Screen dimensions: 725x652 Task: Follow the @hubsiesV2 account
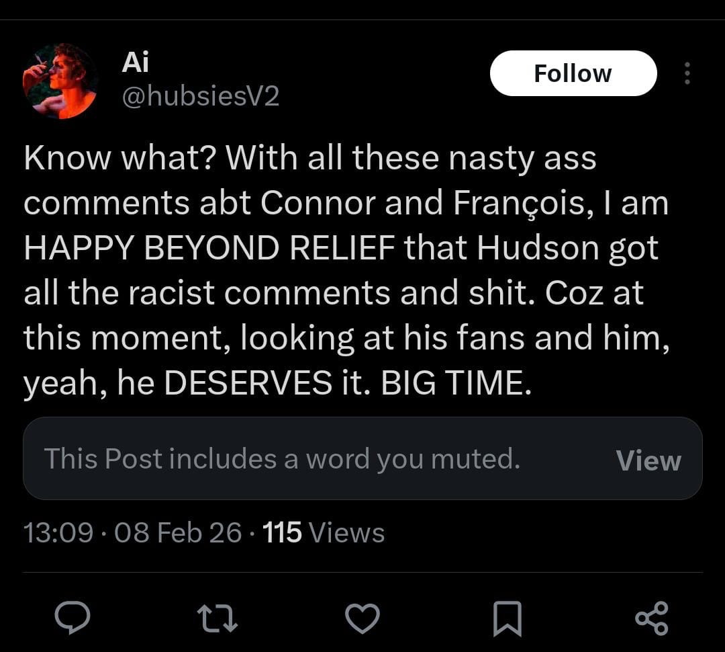(573, 73)
